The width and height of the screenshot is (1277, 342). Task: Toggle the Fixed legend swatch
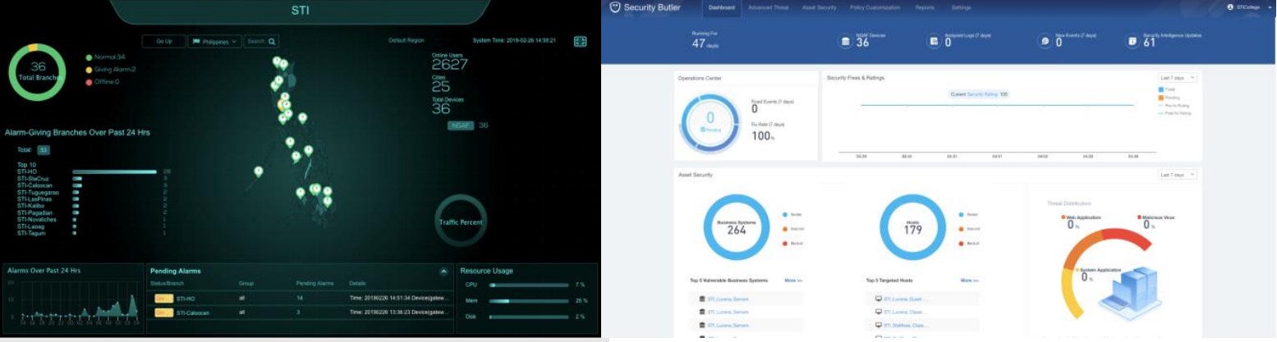(x=1160, y=89)
